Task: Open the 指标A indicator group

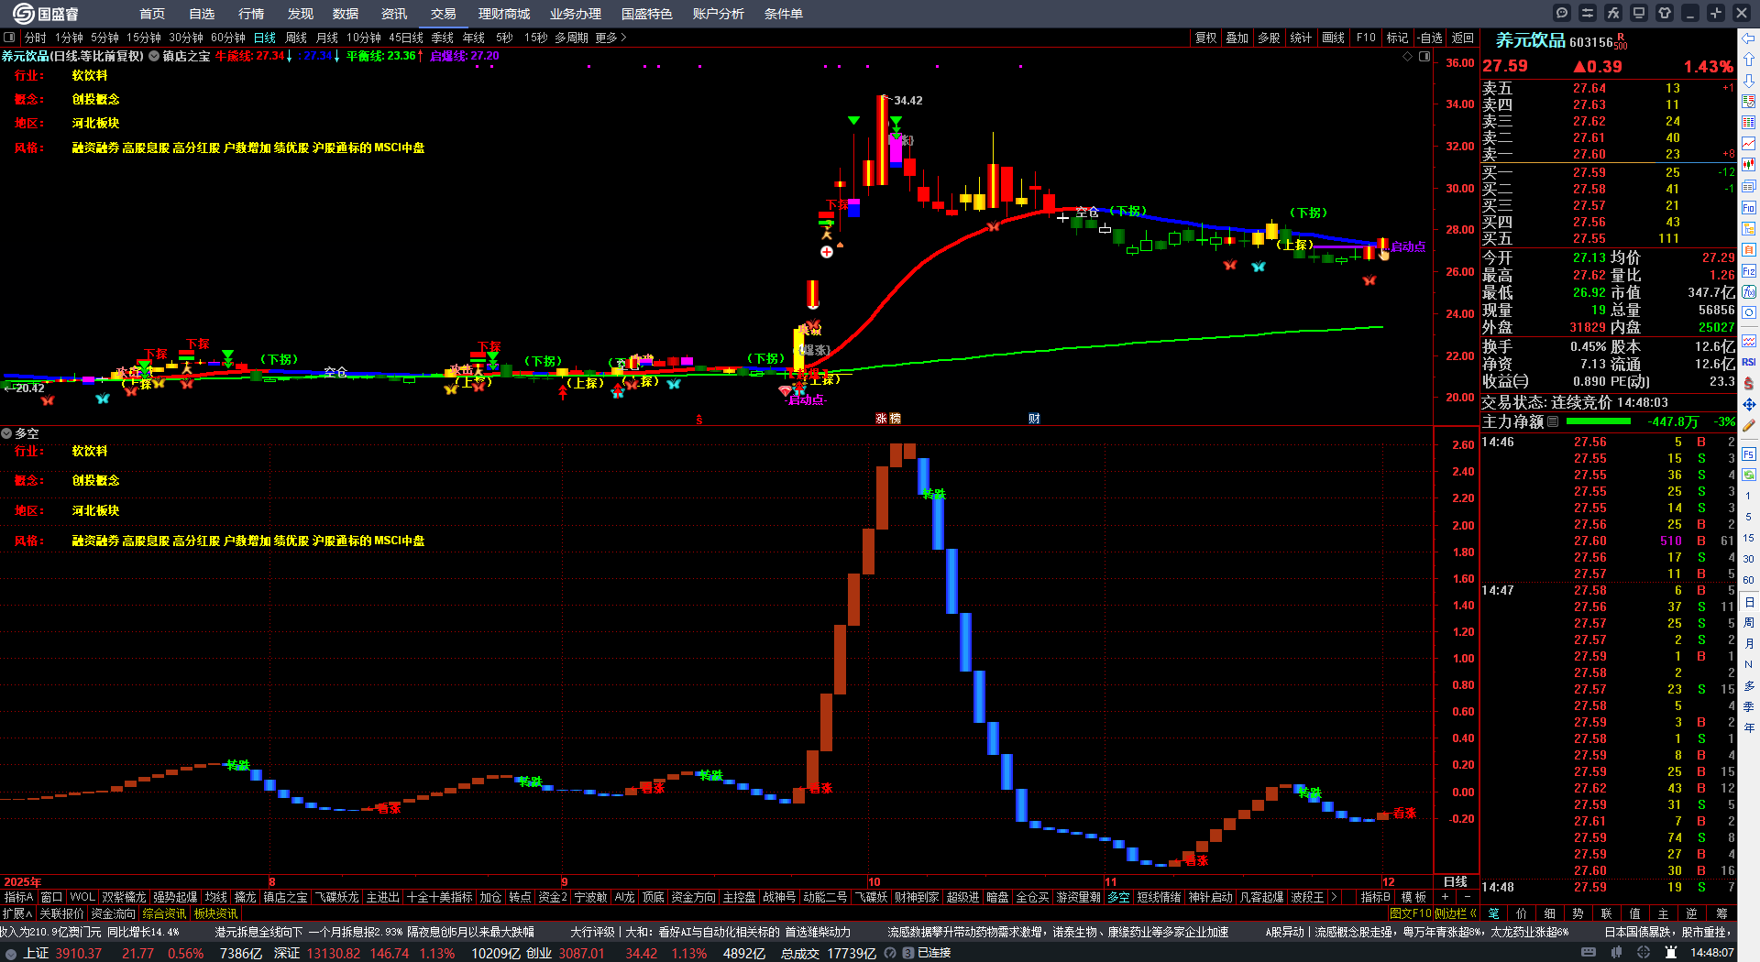Action: tap(18, 897)
